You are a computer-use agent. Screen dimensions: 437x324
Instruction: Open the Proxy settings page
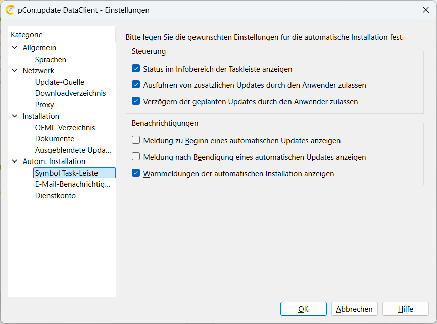click(x=44, y=105)
